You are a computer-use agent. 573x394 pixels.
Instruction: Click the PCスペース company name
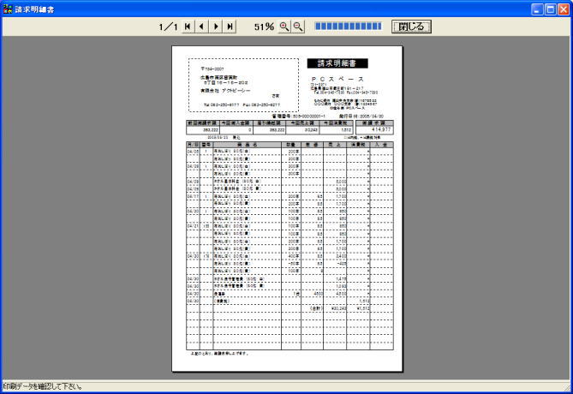[337, 79]
